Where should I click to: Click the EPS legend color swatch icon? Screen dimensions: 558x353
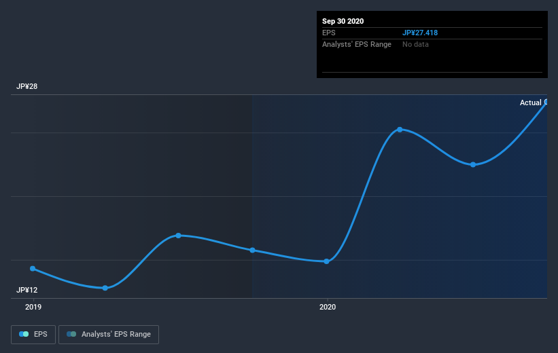(24, 334)
